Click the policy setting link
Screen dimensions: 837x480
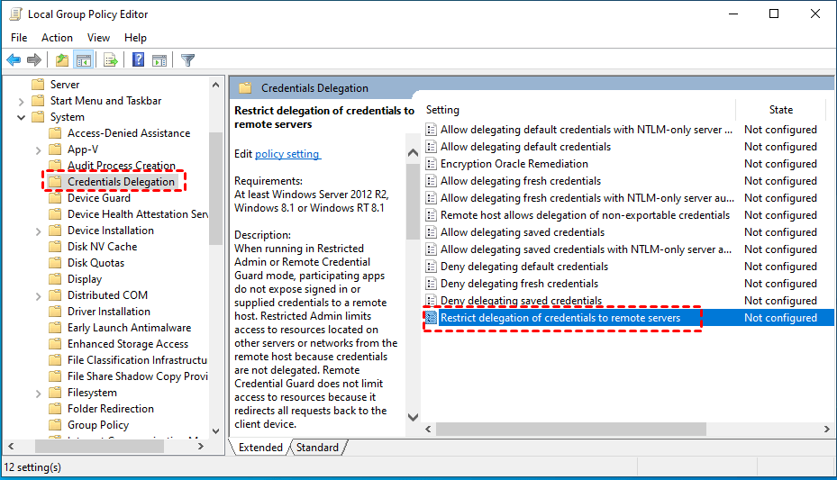pyautogui.click(x=287, y=154)
